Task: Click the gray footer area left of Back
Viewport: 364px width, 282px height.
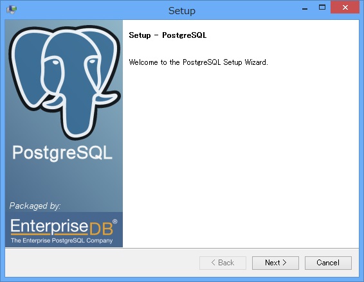Action: point(102,263)
